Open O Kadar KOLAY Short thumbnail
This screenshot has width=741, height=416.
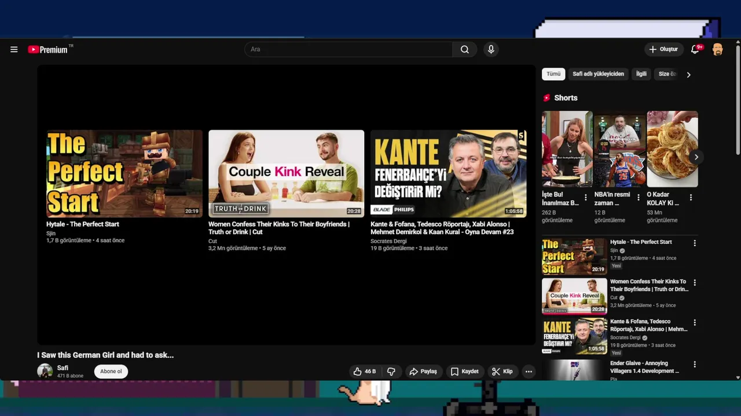pyautogui.click(x=672, y=149)
